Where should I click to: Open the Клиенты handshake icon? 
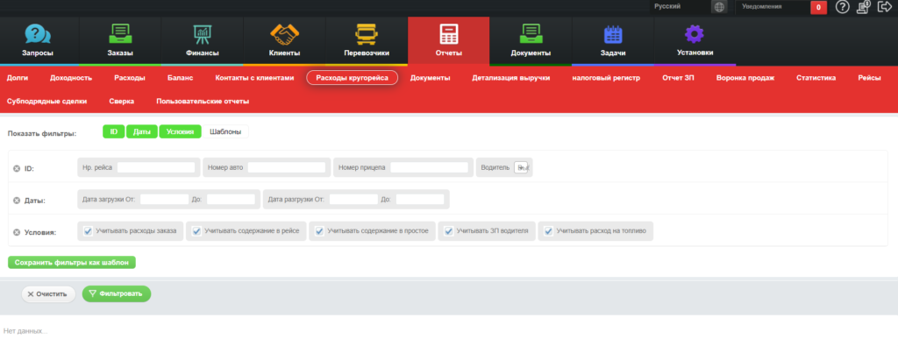click(285, 34)
